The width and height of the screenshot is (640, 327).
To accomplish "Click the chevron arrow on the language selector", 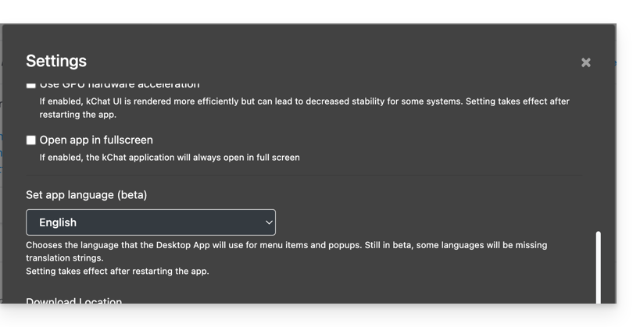I will 268,222.
